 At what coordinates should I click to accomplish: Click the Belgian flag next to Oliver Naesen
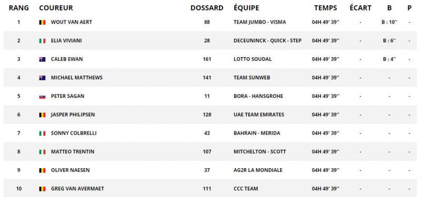pos(42,170)
